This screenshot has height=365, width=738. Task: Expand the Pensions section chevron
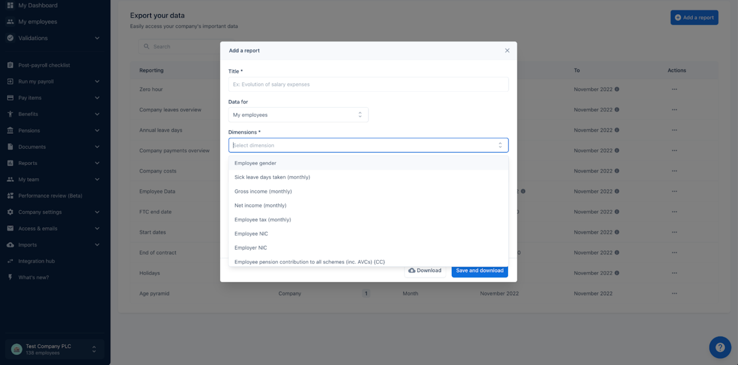click(97, 130)
